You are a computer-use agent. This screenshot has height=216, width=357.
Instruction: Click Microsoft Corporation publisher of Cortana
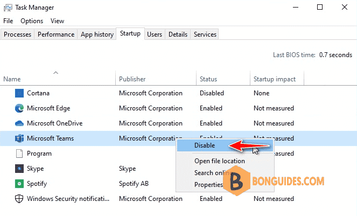[151, 93]
